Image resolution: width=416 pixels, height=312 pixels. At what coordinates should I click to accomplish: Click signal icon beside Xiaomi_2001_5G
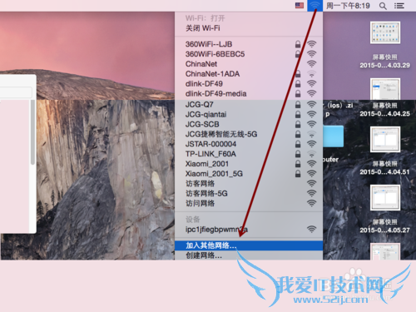tap(312, 174)
